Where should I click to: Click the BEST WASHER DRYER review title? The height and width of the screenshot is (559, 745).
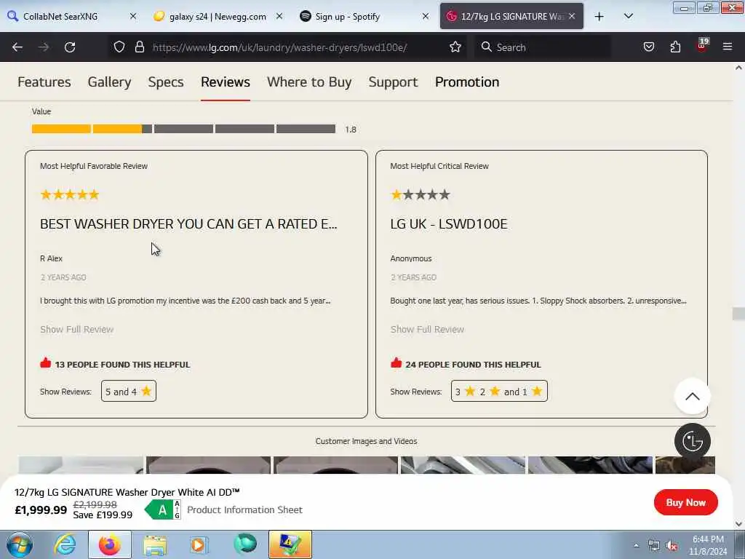[x=188, y=224]
